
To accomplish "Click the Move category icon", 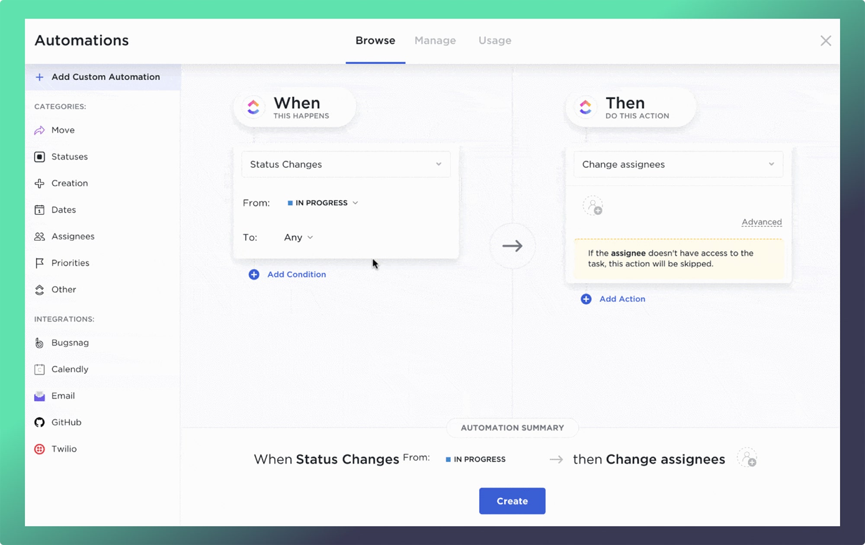I will pyautogui.click(x=39, y=130).
